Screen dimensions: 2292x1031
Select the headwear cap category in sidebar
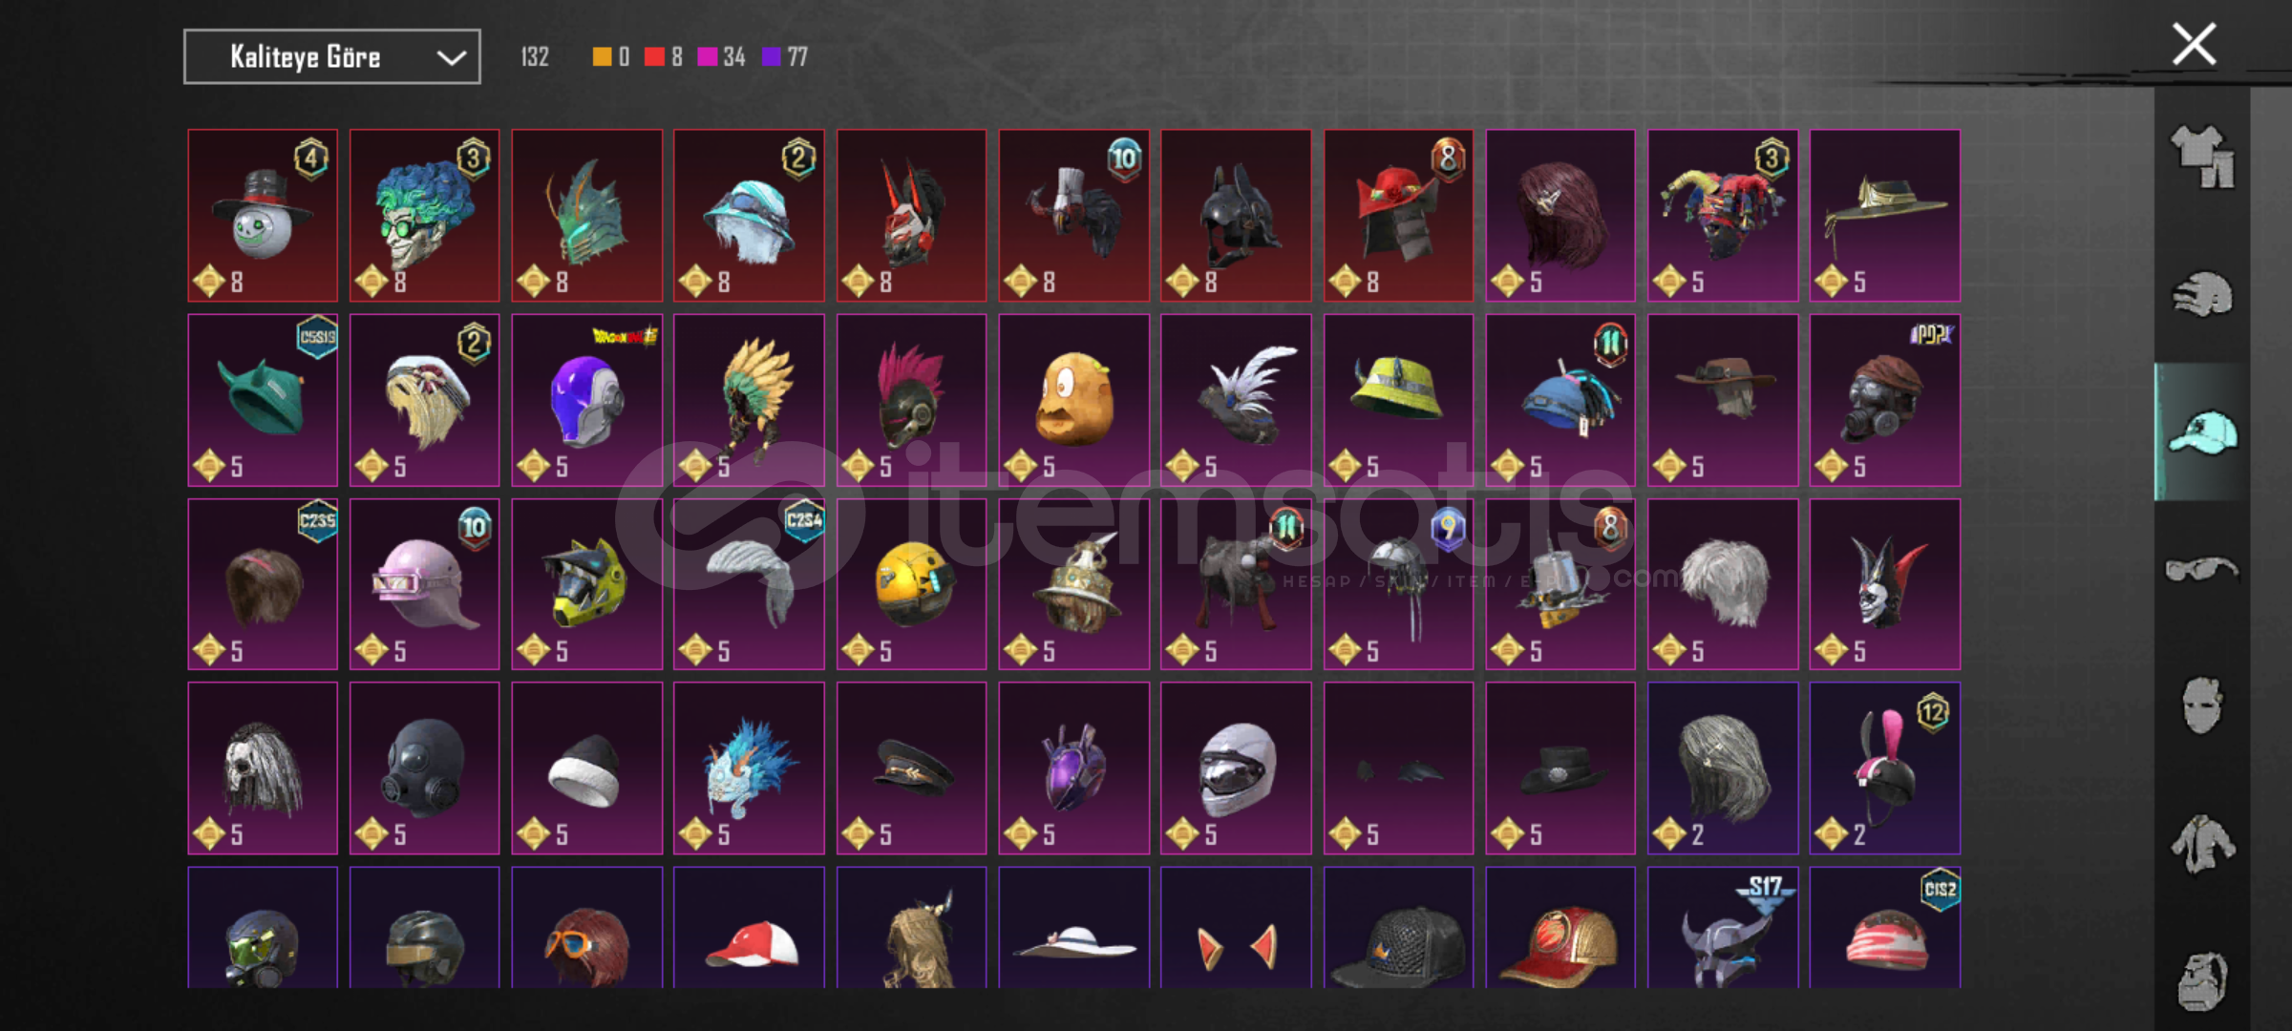(2202, 431)
